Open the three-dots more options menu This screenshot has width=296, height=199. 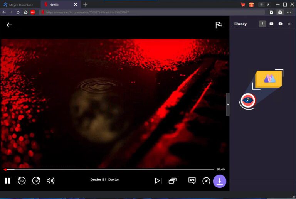click(289, 12)
